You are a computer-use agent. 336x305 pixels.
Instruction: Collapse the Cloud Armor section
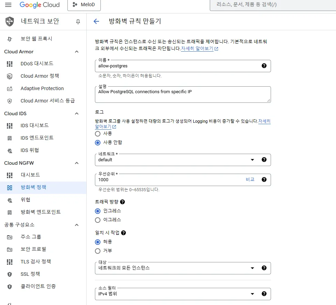click(x=77, y=52)
